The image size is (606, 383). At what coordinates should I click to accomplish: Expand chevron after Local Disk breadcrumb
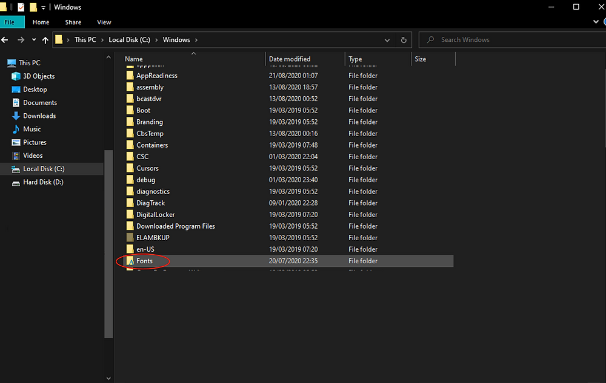[x=156, y=40]
